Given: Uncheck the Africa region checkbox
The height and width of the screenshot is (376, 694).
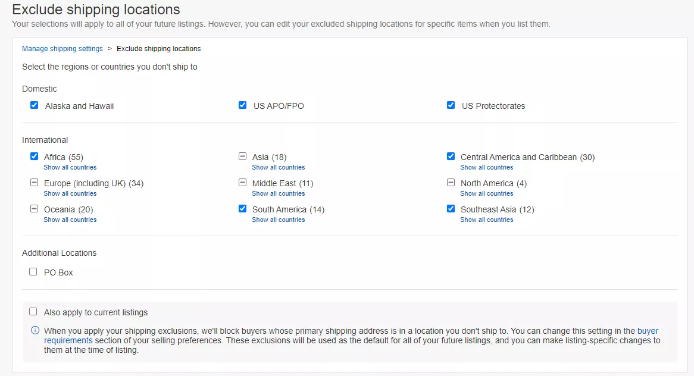Looking at the screenshot, I should pos(34,156).
